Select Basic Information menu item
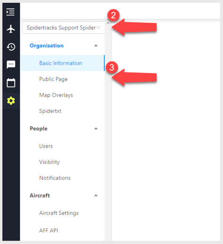Screen dimensions: 223x244 pyautogui.click(x=62, y=63)
